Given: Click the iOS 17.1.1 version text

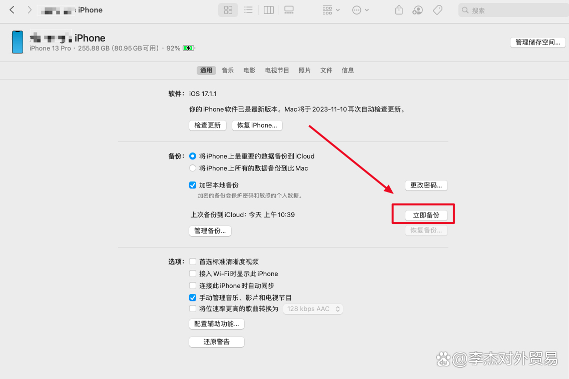Looking at the screenshot, I should (x=203, y=94).
